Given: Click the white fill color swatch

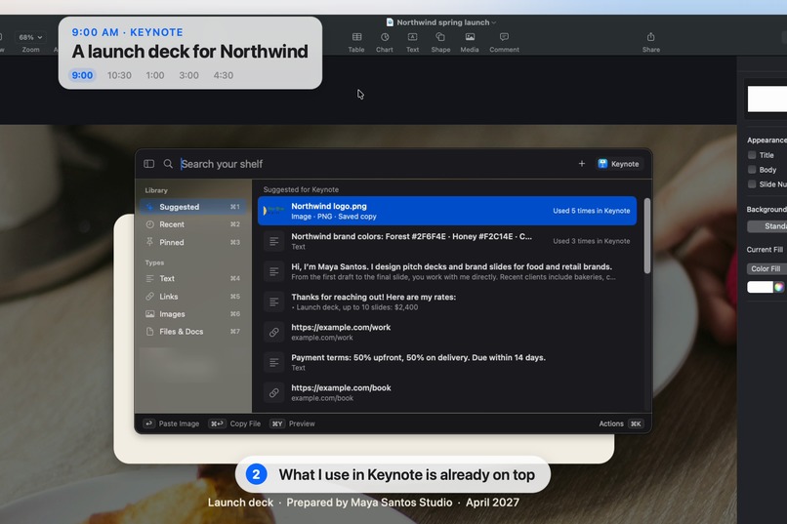Looking at the screenshot, I should 760,287.
